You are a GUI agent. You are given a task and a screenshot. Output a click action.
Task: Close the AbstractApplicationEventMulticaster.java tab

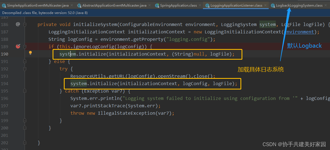point(149,5)
